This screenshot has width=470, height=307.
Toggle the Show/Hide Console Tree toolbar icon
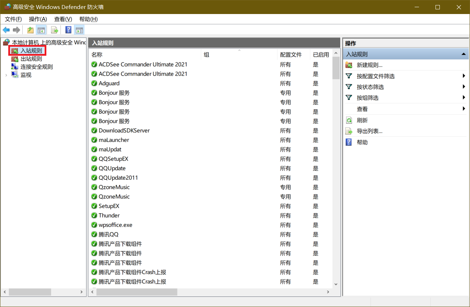[42, 30]
